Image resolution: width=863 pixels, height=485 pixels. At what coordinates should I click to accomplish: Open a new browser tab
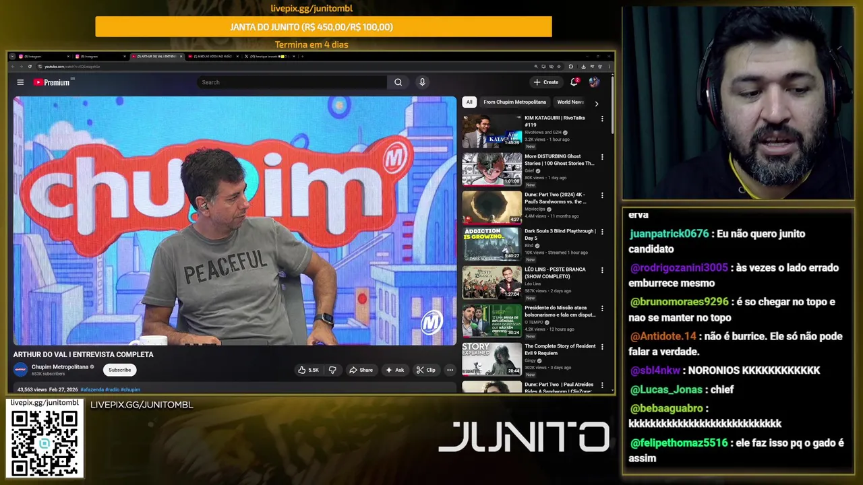302,57
